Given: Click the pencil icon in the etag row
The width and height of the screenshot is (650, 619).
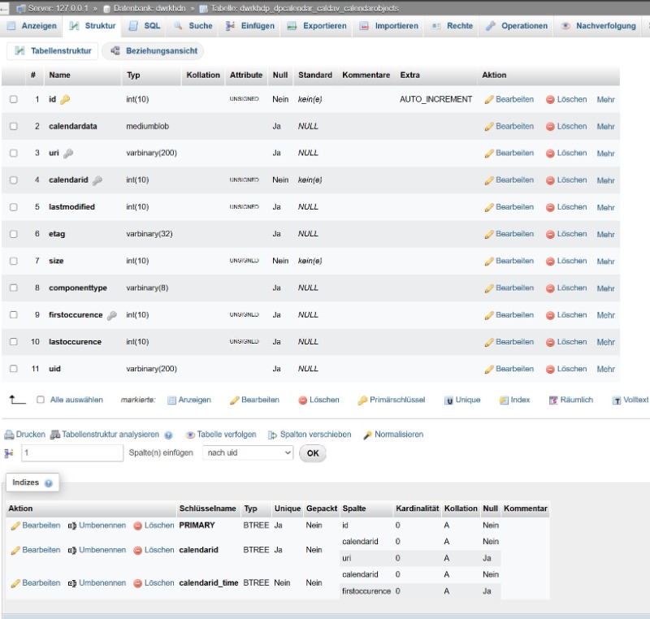Looking at the screenshot, I should [489, 234].
